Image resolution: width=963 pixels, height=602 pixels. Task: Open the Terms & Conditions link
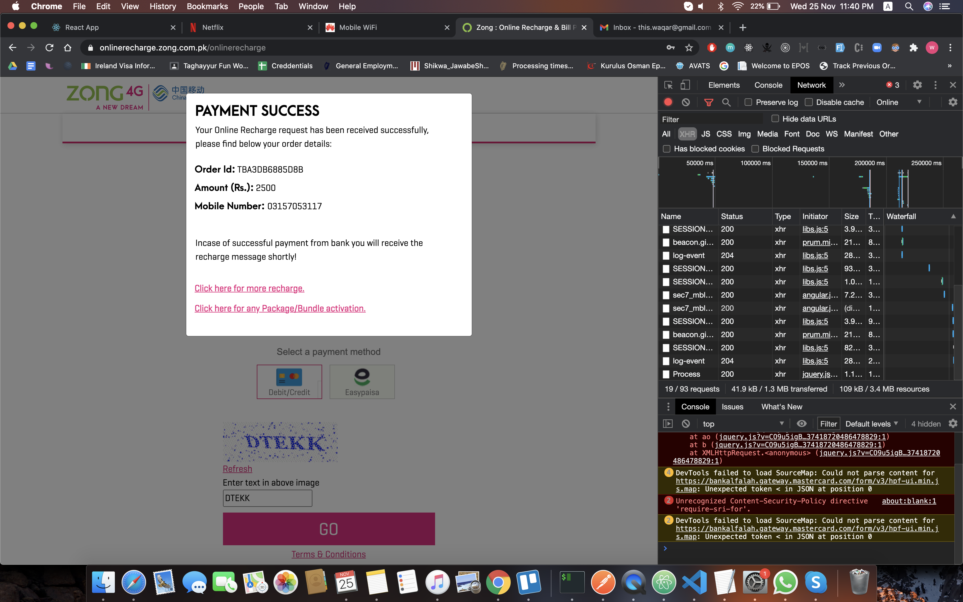(329, 554)
